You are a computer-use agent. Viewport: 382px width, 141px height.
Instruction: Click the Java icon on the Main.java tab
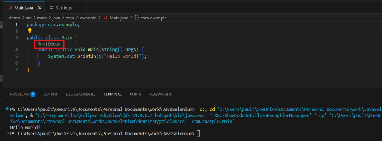click(x=10, y=7)
